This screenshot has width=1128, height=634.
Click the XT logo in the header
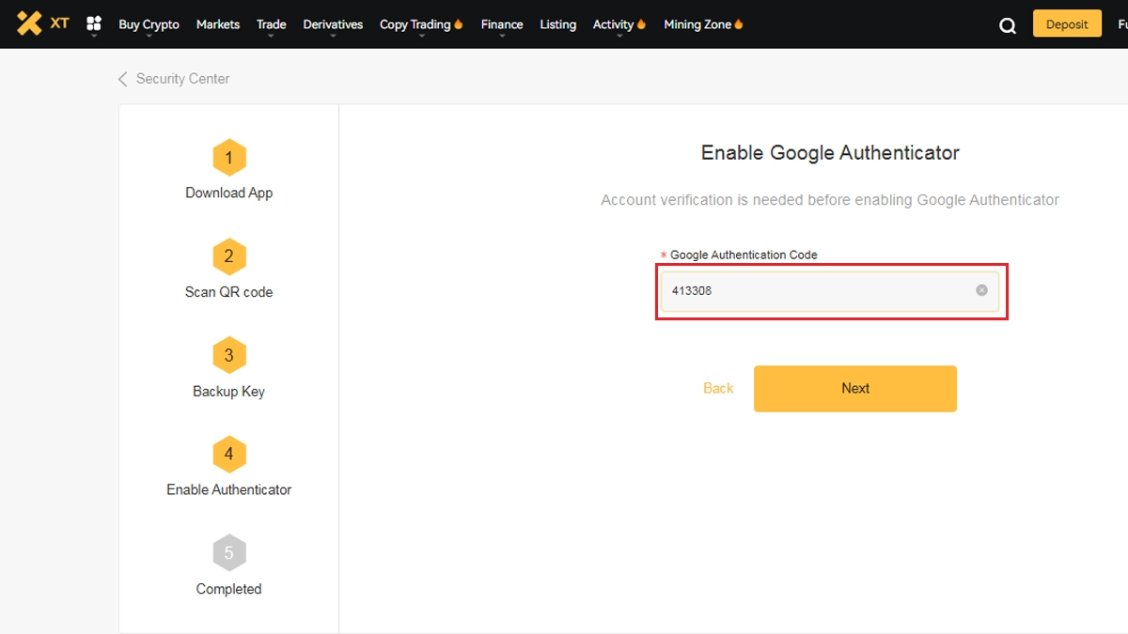coord(43,23)
